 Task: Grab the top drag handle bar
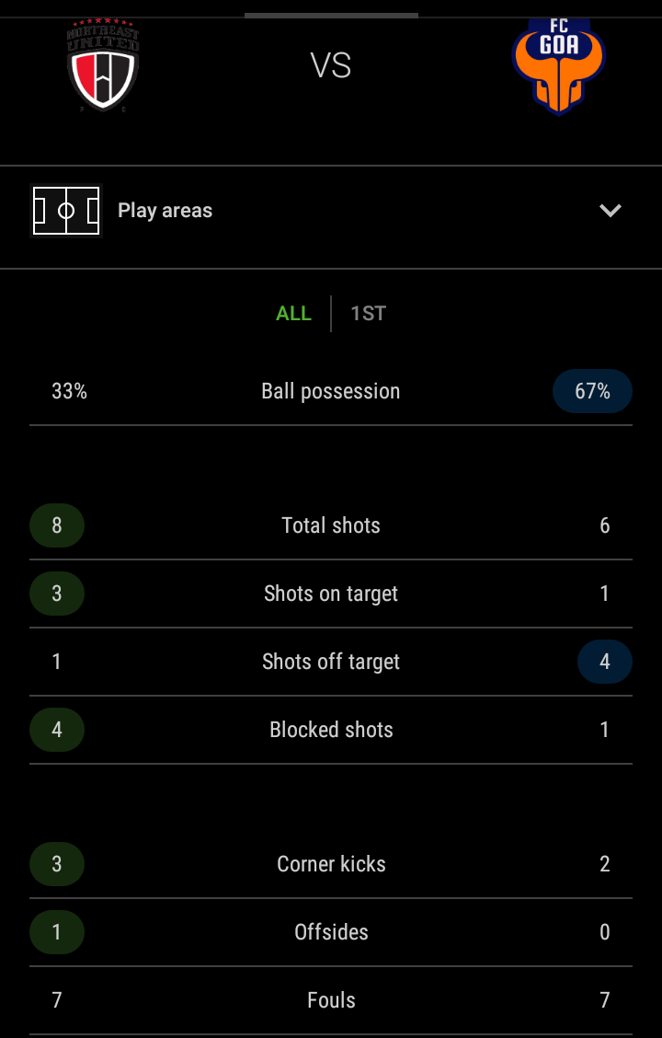click(331, 15)
